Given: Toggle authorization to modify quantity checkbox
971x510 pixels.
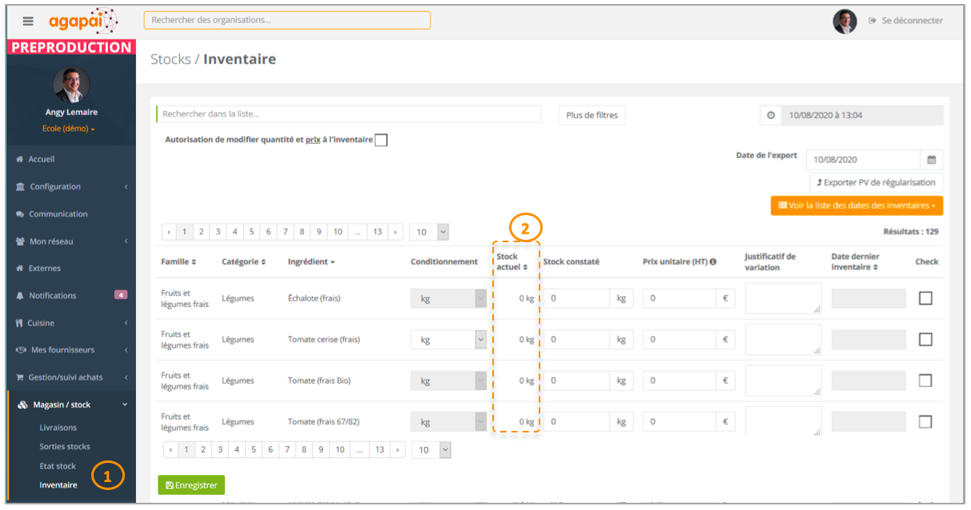Looking at the screenshot, I should point(381,140).
